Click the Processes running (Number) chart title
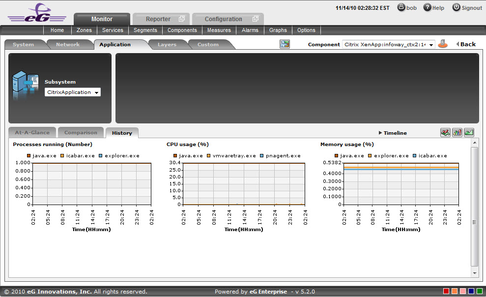 [x=53, y=144]
